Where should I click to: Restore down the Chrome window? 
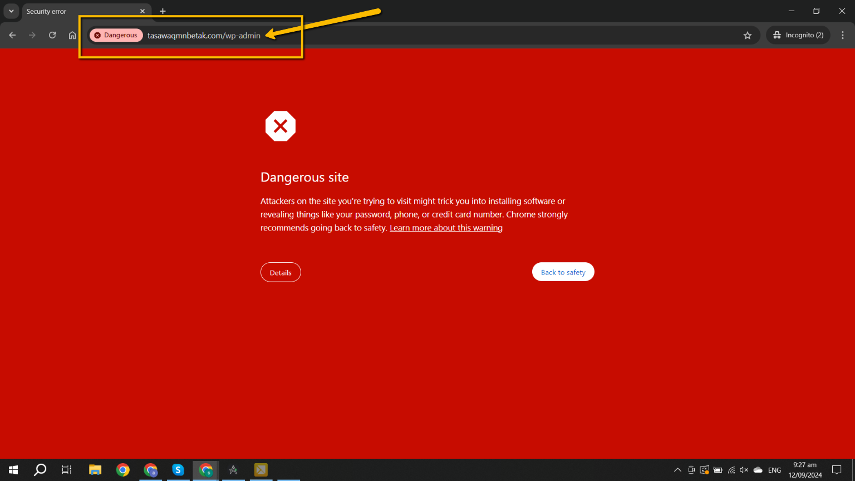(817, 11)
